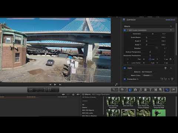Select the BCC Flicker Fix Temporal Shift effect
The height and width of the screenshot is (133, 178).
click(159, 102)
